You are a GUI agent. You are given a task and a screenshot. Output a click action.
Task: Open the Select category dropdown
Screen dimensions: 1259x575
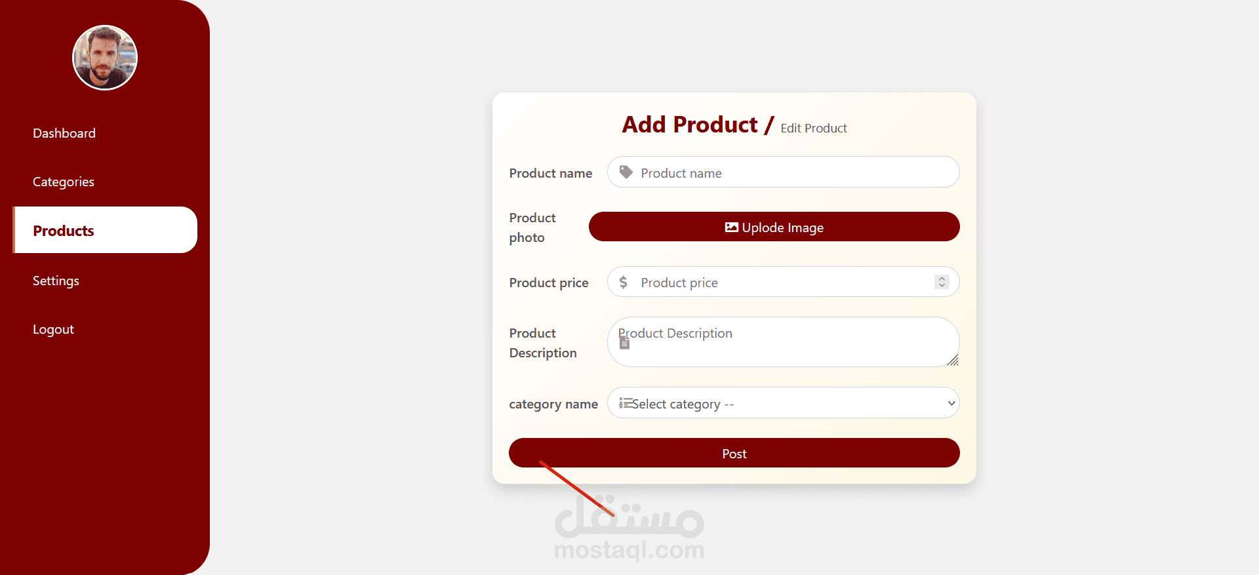pos(784,403)
